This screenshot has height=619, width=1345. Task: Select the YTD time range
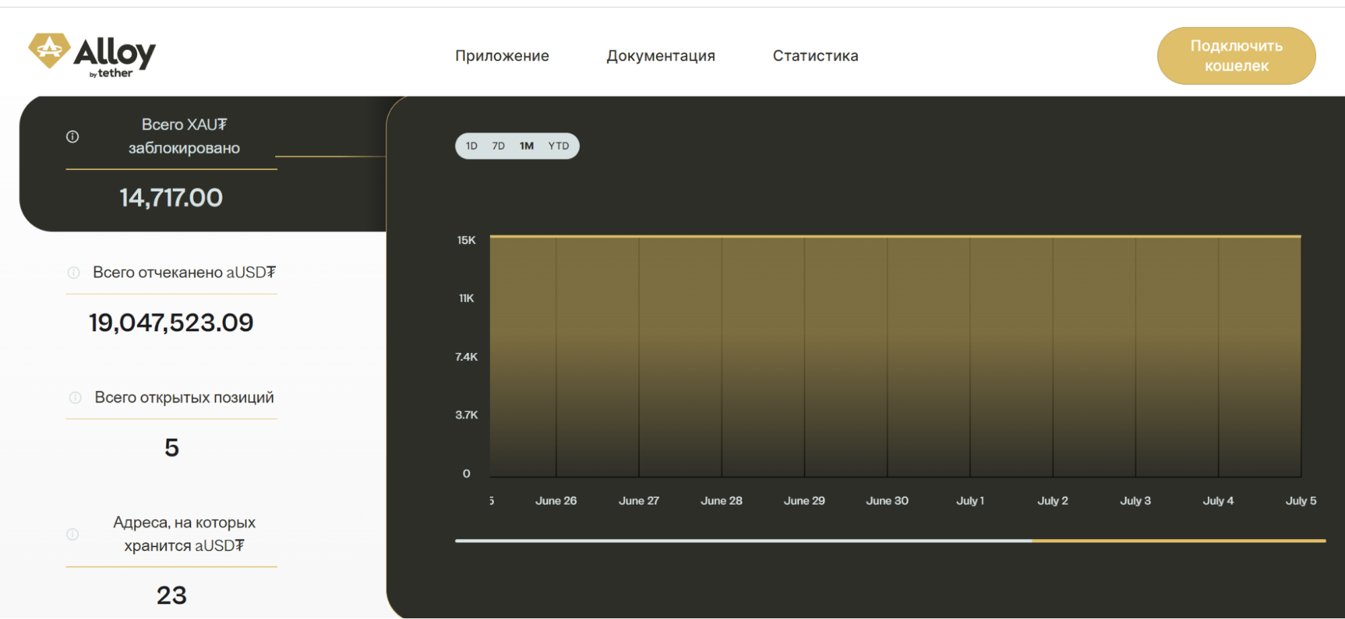pyautogui.click(x=558, y=145)
